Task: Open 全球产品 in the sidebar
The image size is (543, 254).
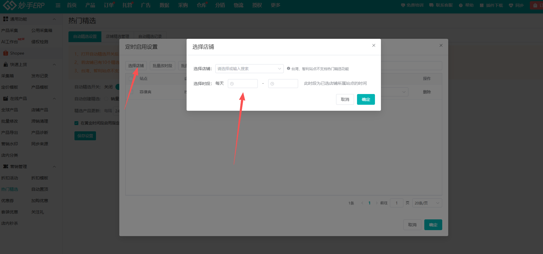Action: coord(10,110)
